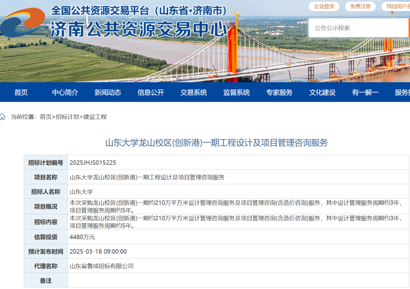The image size is (410, 289).
Task: Select 信息公开 in the navigation bar
Action: (151, 92)
